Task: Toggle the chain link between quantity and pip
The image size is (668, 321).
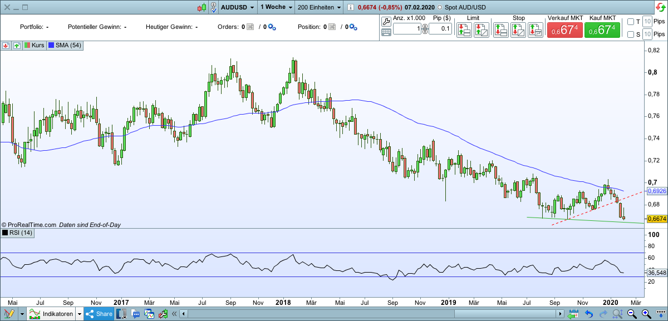Action: [425, 29]
